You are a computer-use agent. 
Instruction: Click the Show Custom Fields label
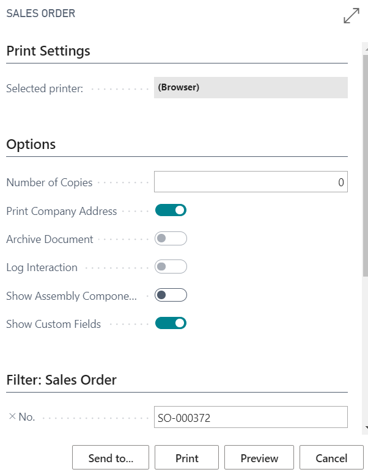coord(53,324)
